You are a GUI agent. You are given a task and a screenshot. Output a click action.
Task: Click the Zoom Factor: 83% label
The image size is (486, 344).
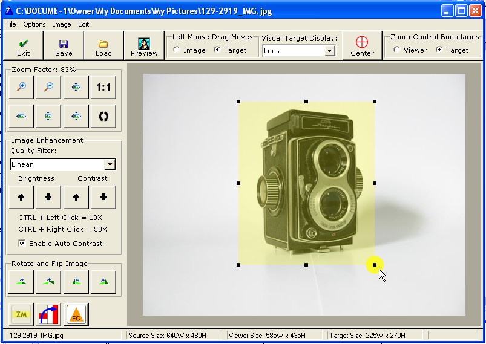coord(44,70)
